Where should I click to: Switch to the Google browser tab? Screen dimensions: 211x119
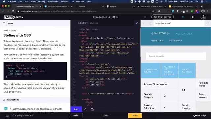[121, 6]
